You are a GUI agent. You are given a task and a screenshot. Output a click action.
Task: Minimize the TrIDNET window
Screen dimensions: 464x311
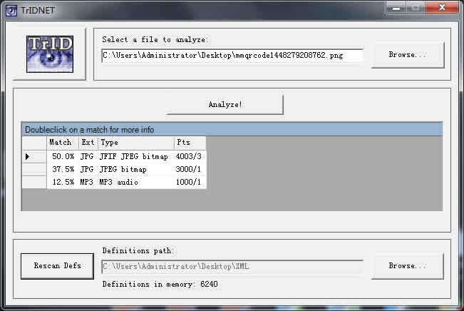[396, 8]
